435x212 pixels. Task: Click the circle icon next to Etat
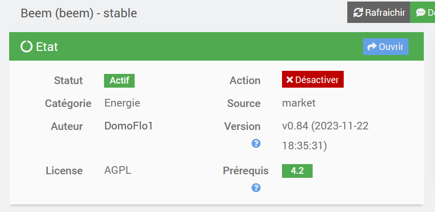point(27,47)
